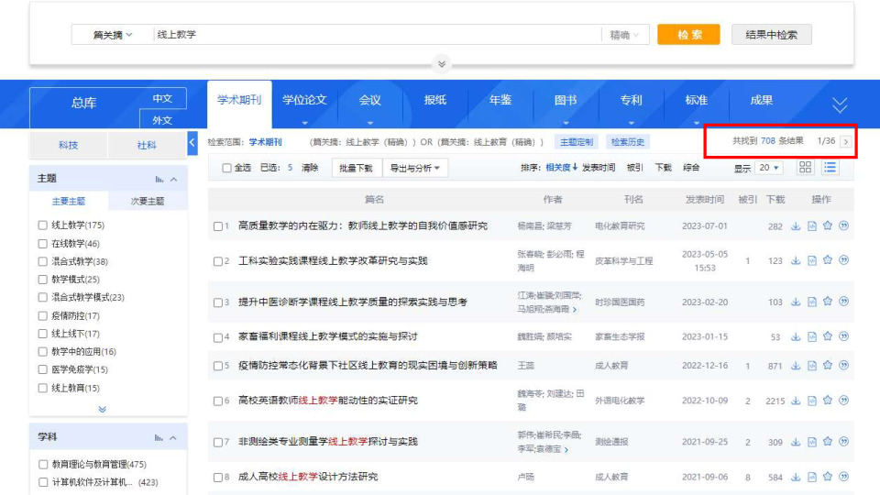This screenshot has width=880, height=495.
Task: Tick checkbox for result row 4
Action: (x=218, y=337)
